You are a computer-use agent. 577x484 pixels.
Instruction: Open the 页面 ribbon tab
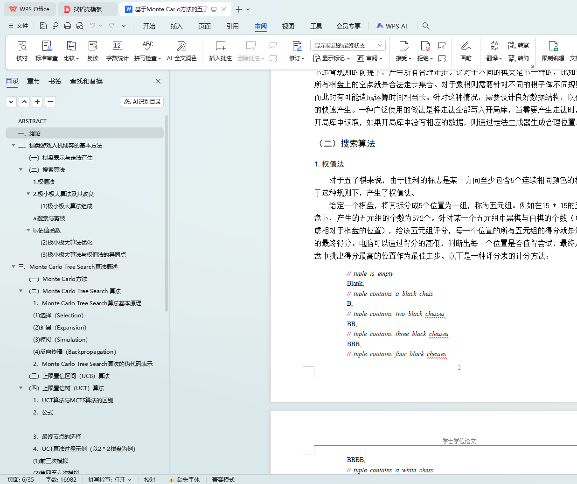205,26
